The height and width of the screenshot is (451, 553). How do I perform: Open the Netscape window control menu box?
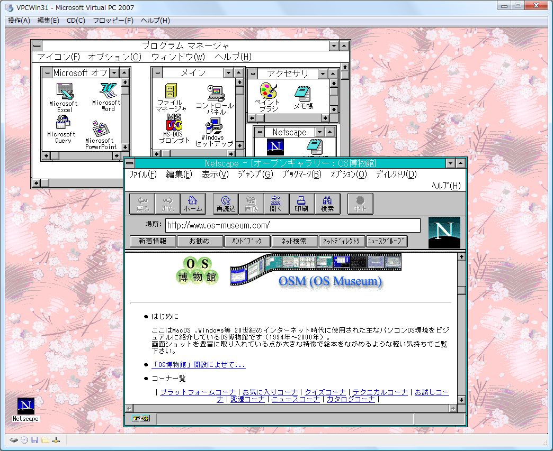(x=130, y=163)
